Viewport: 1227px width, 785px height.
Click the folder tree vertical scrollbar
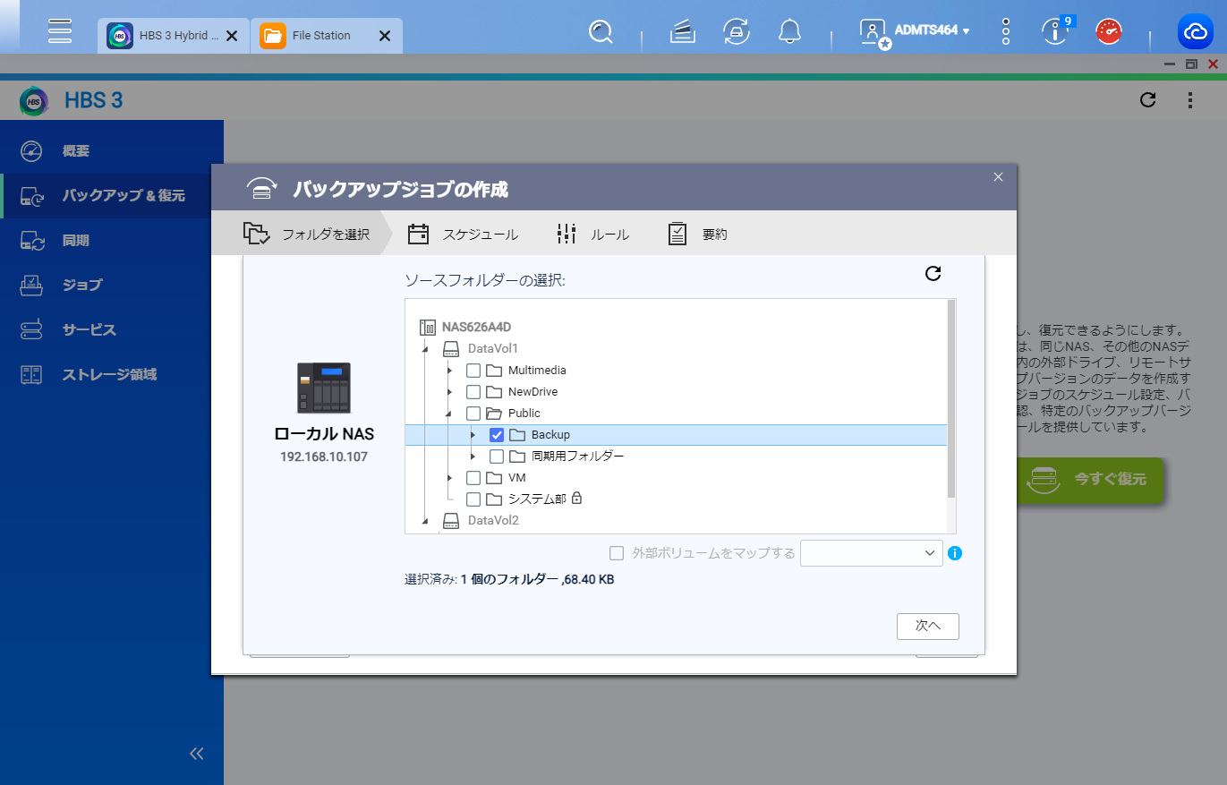(x=951, y=398)
